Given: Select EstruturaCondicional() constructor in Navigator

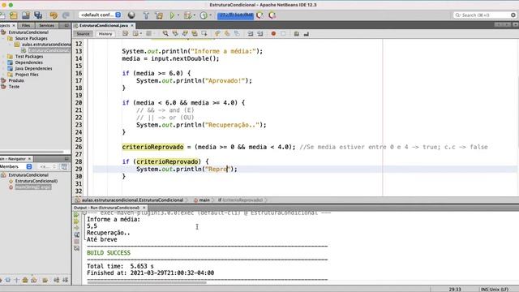Looking at the screenshot, I should point(36,181).
